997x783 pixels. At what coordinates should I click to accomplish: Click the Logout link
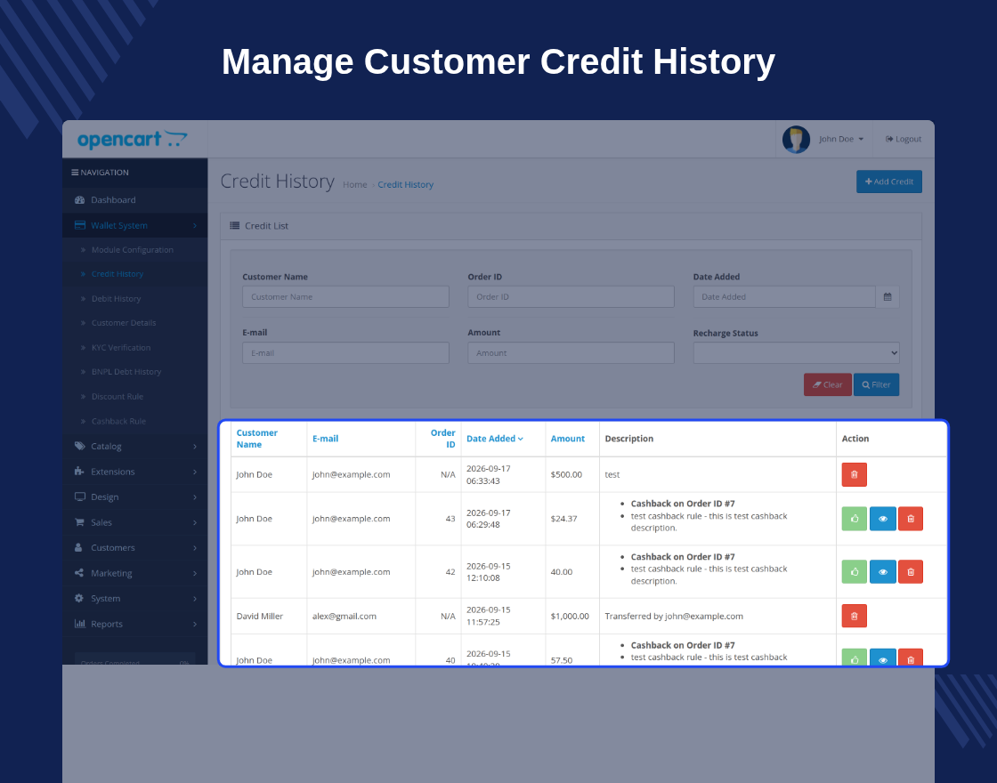pos(903,139)
